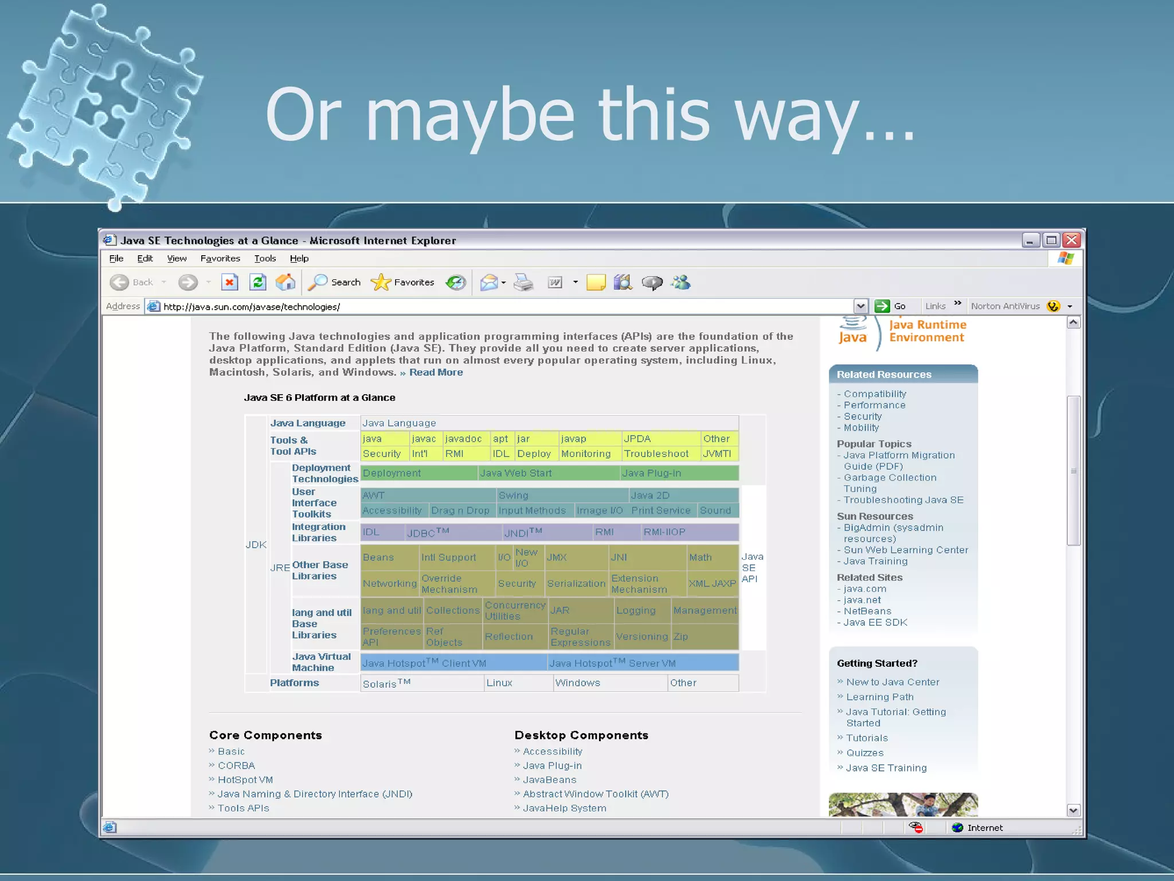Viewport: 1174px width, 881px height.
Task: Open the Favorites menu
Action: click(x=220, y=259)
